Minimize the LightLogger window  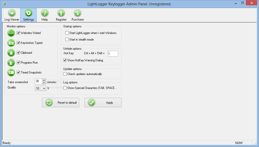point(236,3)
